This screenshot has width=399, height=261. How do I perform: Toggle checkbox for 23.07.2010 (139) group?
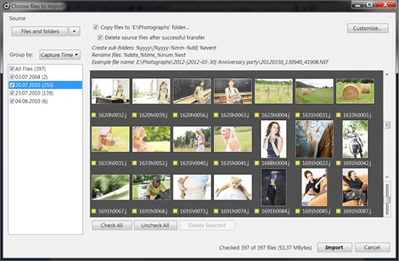pyautogui.click(x=12, y=93)
